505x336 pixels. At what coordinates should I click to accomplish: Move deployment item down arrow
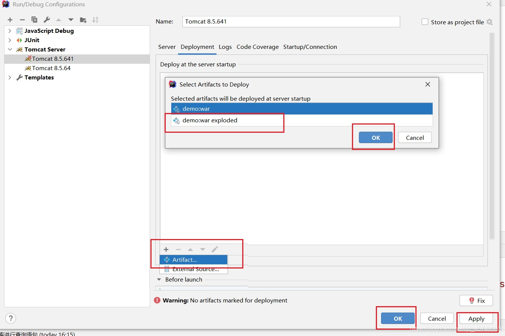click(203, 249)
